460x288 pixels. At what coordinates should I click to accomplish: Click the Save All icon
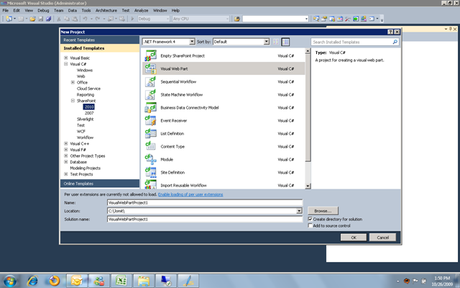click(49, 19)
